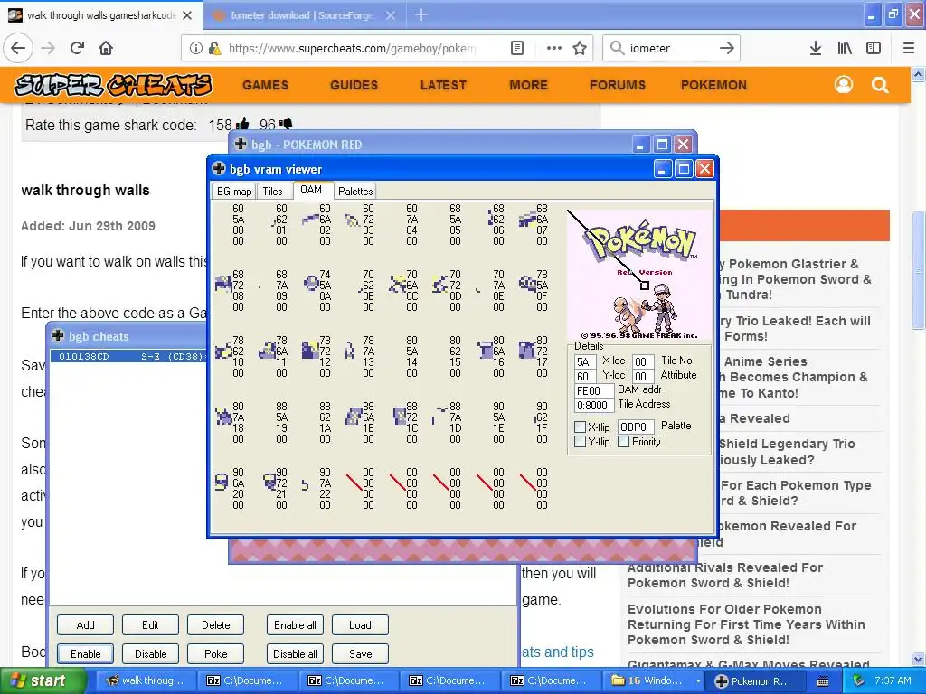Switch to the Tiles tab
This screenshot has height=694, width=926.
point(273,192)
